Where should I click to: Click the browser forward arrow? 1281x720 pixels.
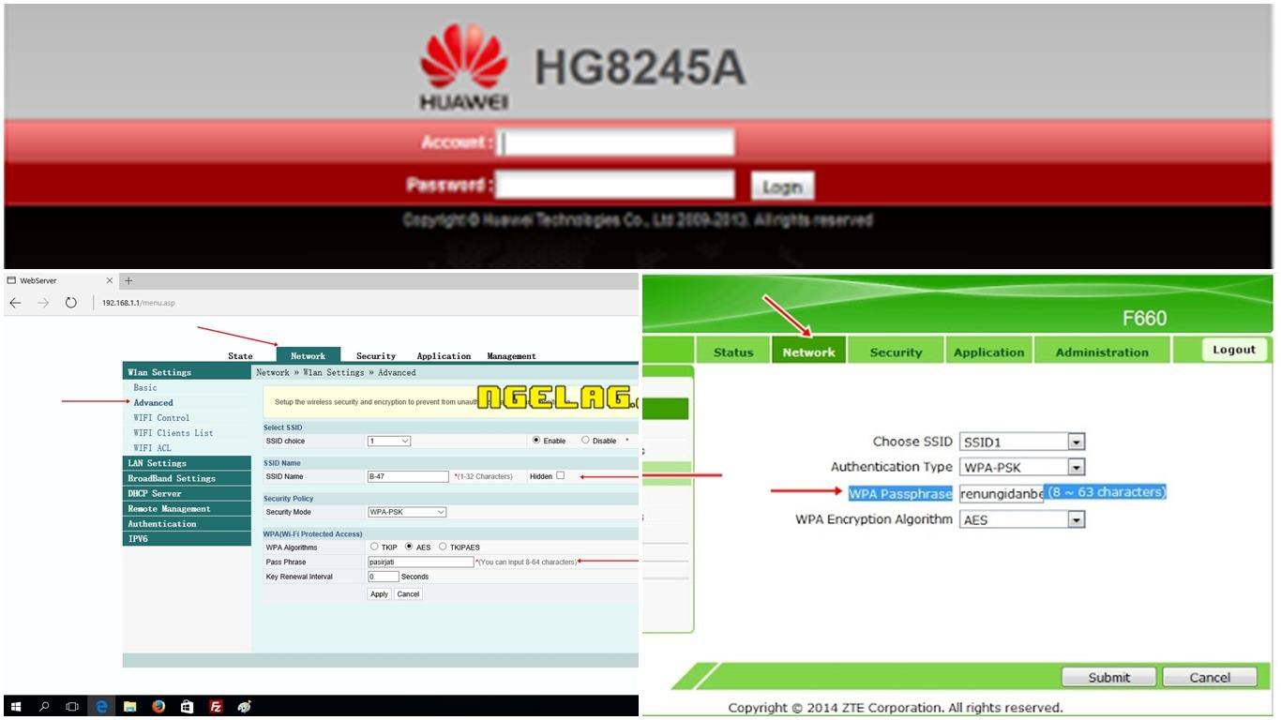pos(43,303)
